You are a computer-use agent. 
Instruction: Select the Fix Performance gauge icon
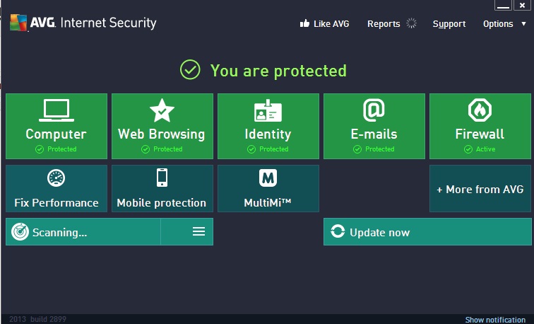[x=57, y=178]
